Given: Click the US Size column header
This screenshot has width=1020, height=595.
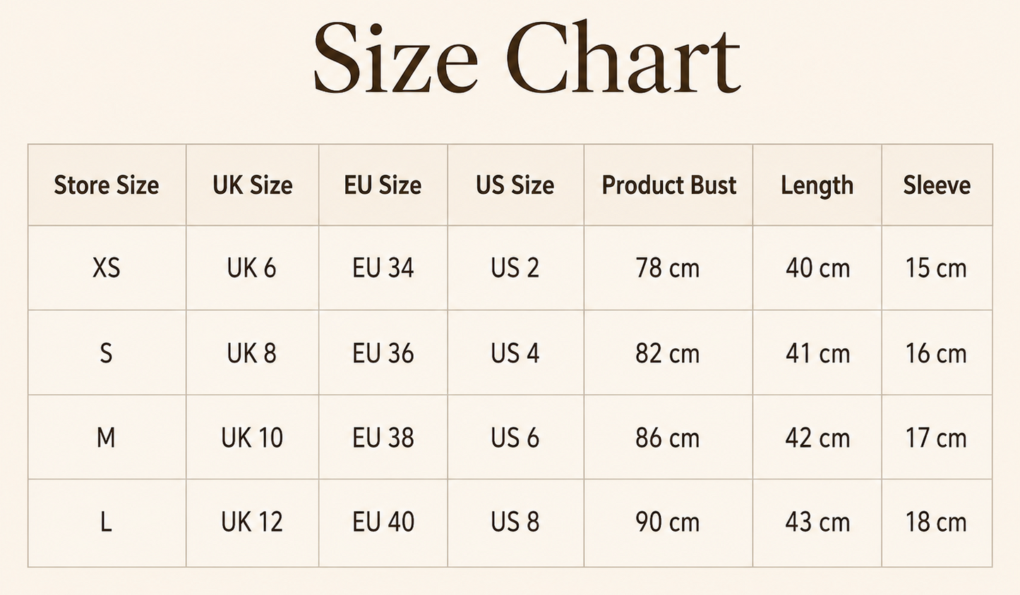Looking at the screenshot, I should pos(515,185).
